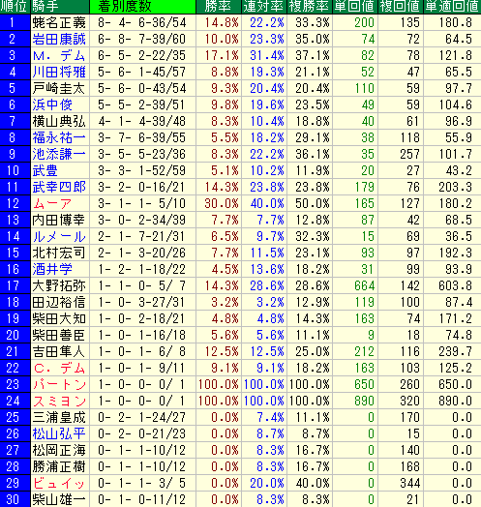This screenshot has width=481, height=507.
Task: Click 複勝率 column header
Action: (310, 7)
